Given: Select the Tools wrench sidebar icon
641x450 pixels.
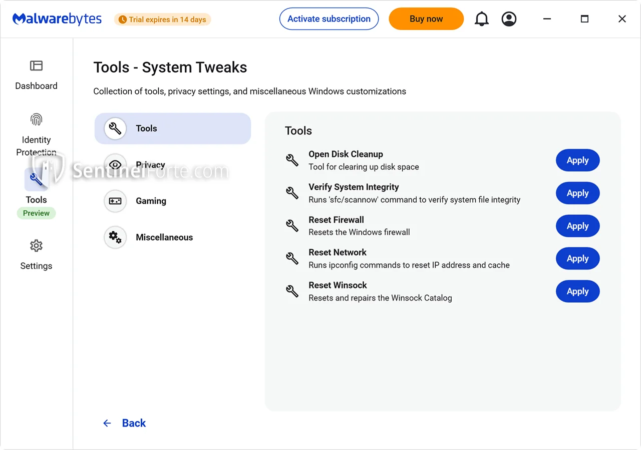Looking at the screenshot, I should pos(36,179).
